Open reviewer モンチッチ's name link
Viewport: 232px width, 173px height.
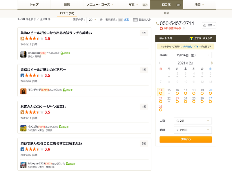(x=34, y=90)
